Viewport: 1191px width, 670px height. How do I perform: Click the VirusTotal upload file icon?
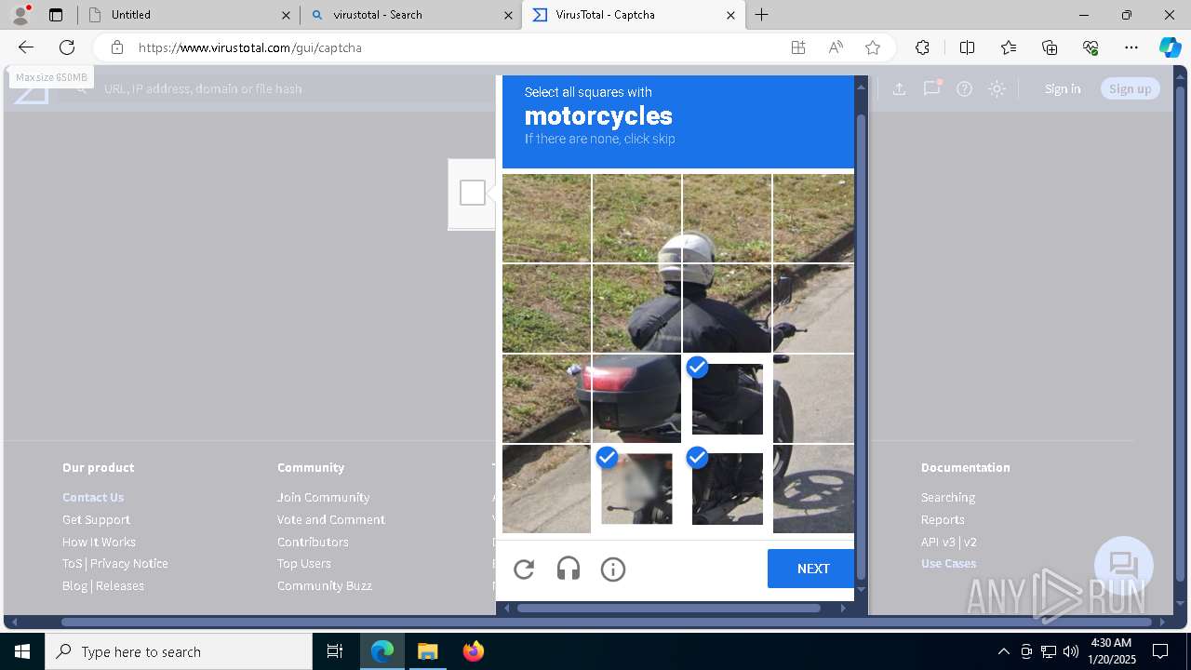tap(899, 88)
